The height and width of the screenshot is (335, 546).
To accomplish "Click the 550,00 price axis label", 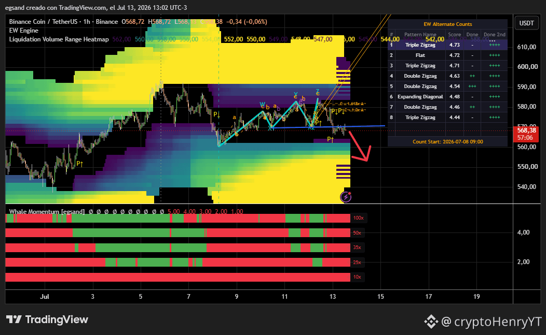I will click(526, 166).
